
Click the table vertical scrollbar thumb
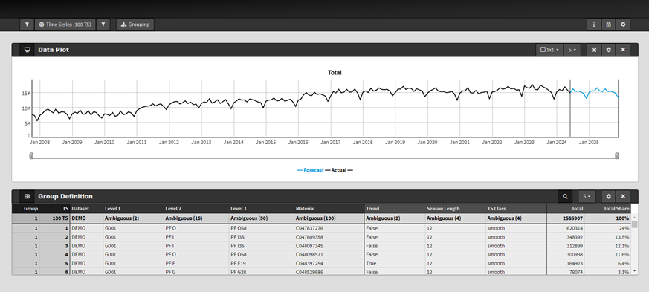(634, 224)
